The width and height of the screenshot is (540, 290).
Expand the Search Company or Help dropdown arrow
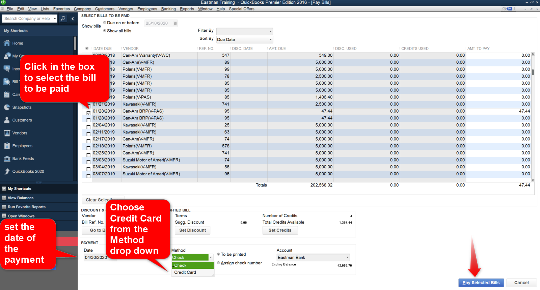coord(55,19)
